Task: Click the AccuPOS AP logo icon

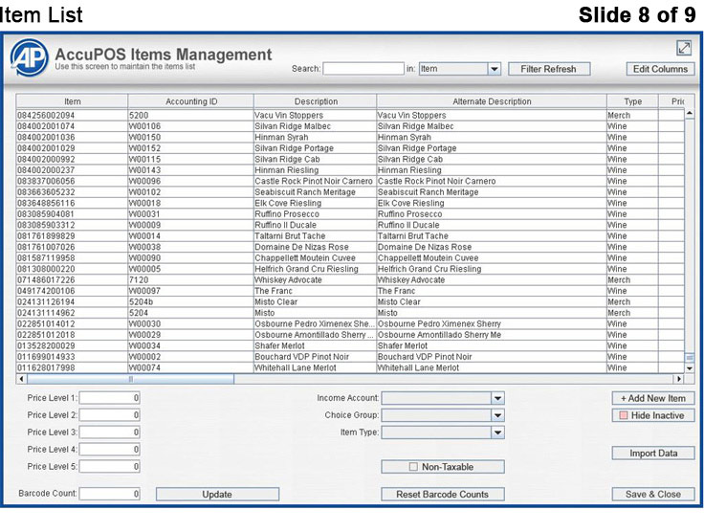Action: [29, 57]
